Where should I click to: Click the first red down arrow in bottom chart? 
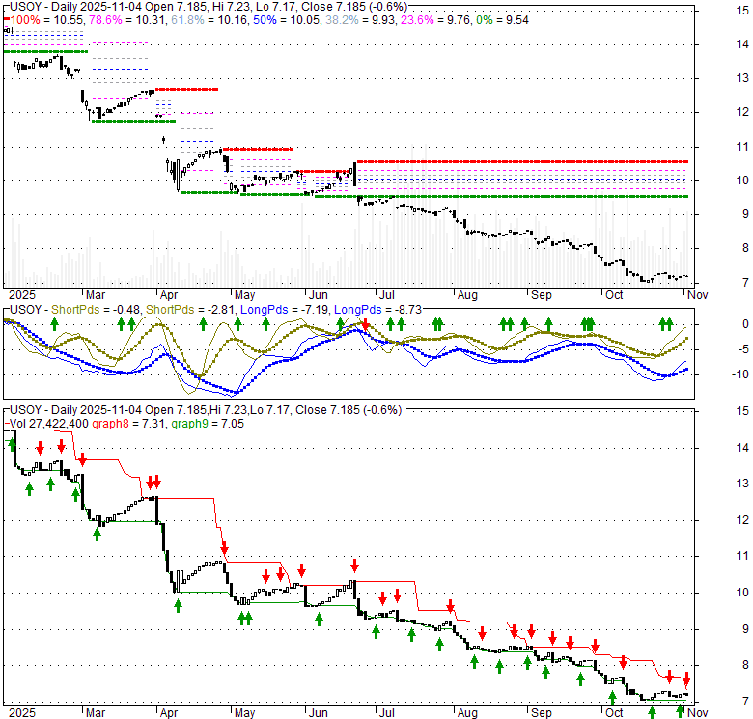tap(40, 447)
